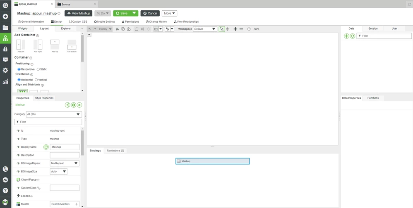The image size is (413, 208).
Task: Zoom out with the minus icon
Action: [x=241, y=29]
